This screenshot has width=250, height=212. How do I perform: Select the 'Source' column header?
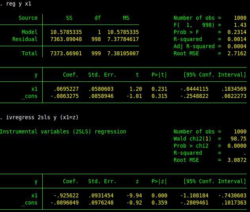[28, 18]
